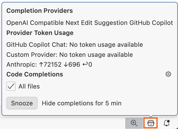Viewport: 178px width, 129px height.
Task: Select the Next Edit Suggestion provider
Action: click(97, 23)
